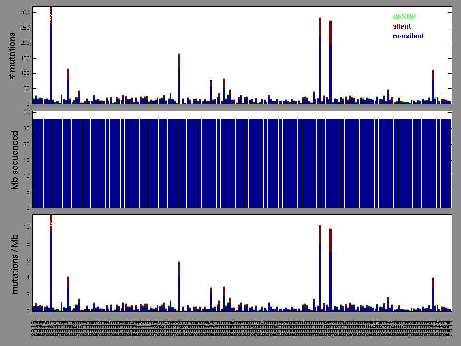Click the 'mutations / Mb' axis title
This screenshot has width=461, height=346.
tap(14, 263)
